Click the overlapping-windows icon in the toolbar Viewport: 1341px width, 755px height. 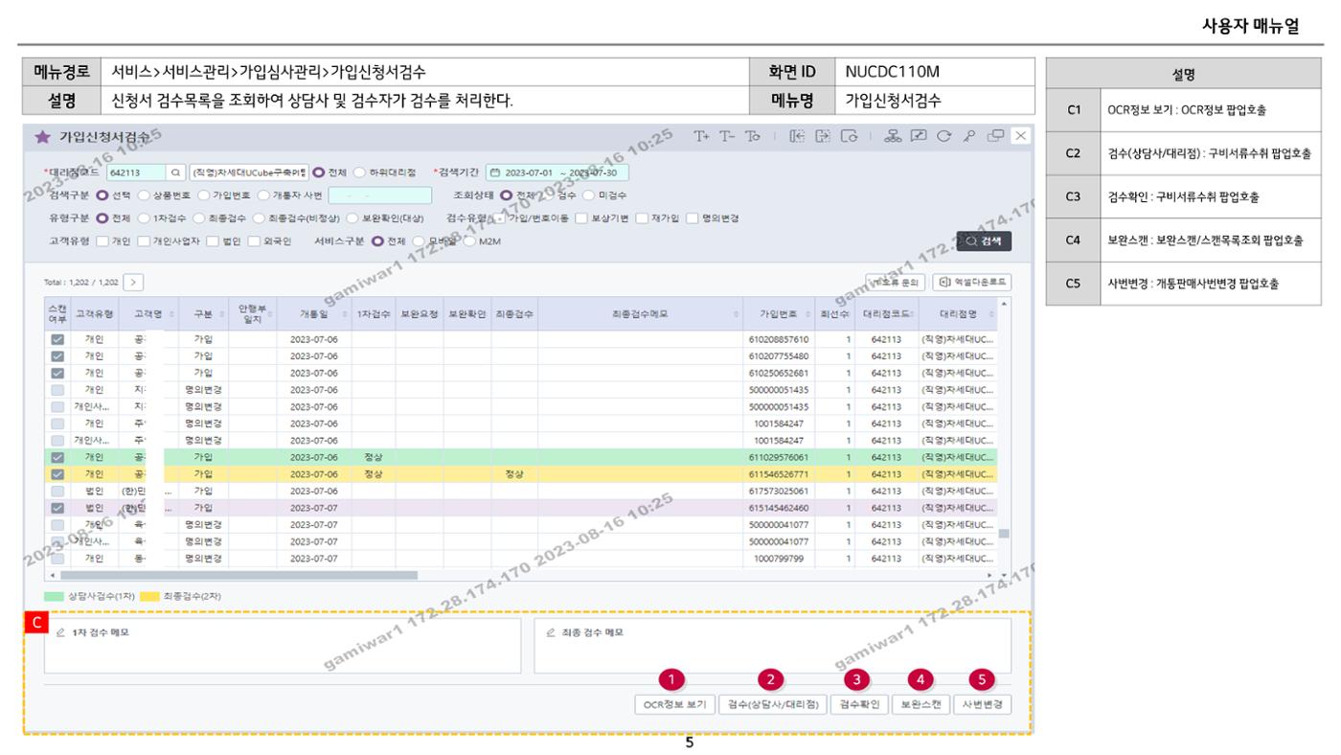[x=997, y=136]
